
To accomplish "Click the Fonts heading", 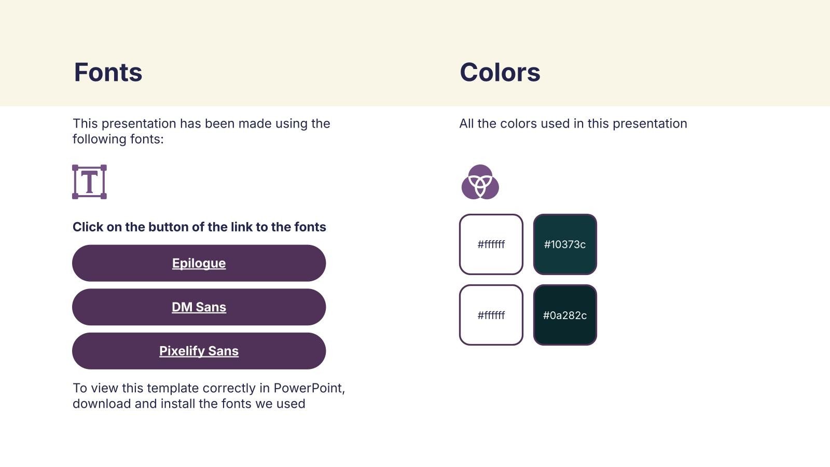I will 108,72.
